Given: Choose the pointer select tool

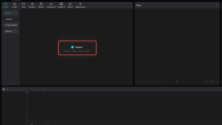Looking at the screenshot, I should 4,89.
